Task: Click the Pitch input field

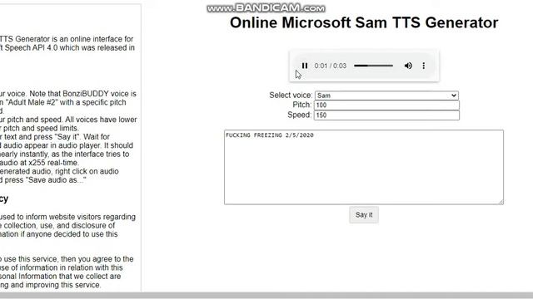Action: (x=386, y=105)
